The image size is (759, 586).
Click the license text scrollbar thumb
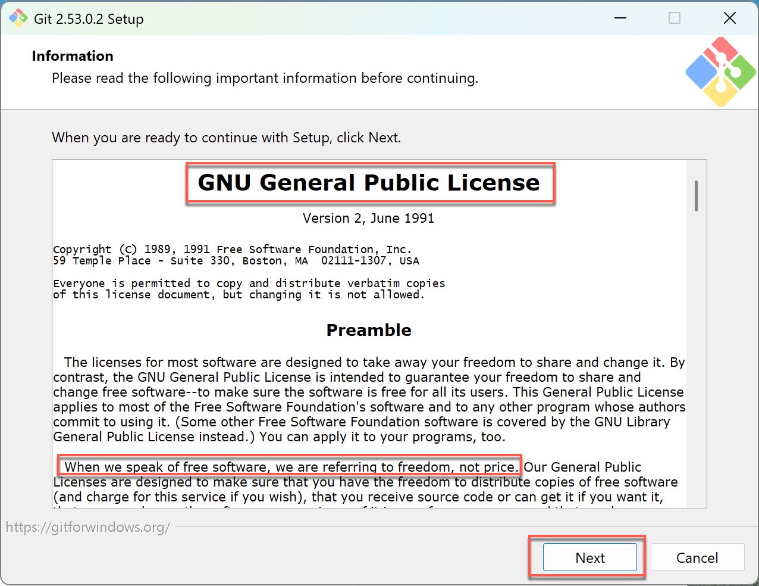pyautogui.click(x=696, y=195)
